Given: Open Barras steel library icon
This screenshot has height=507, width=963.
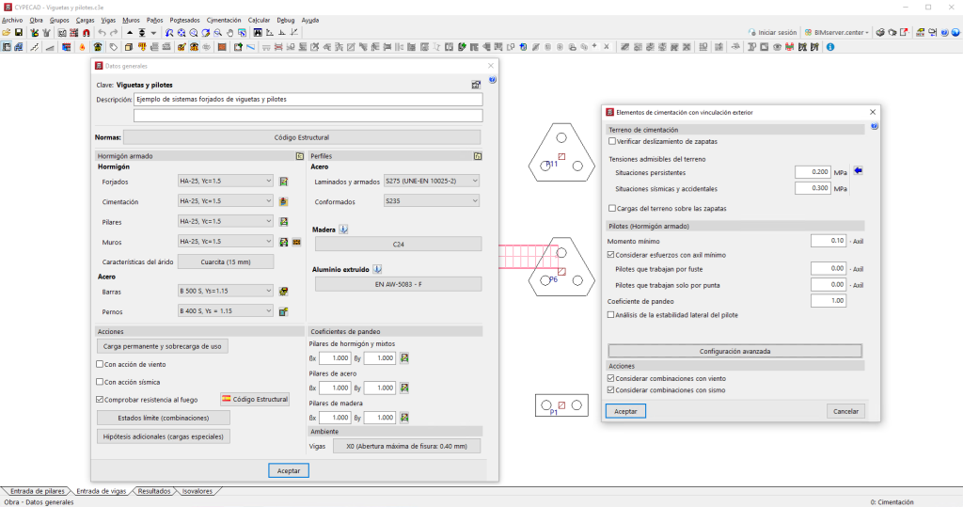Looking at the screenshot, I should point(284,292).
